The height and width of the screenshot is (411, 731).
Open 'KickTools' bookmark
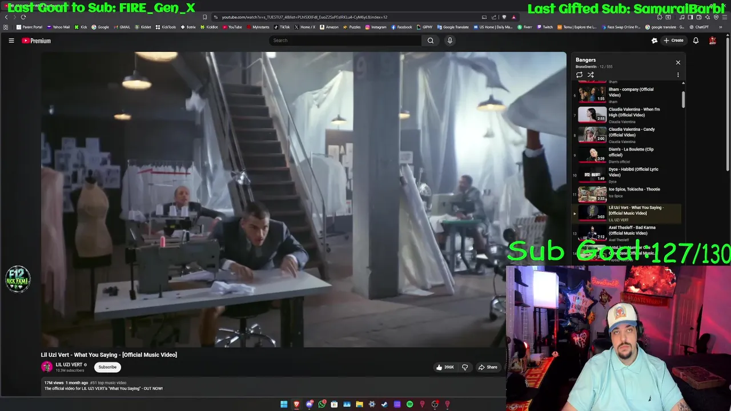(x=166, y=27)
